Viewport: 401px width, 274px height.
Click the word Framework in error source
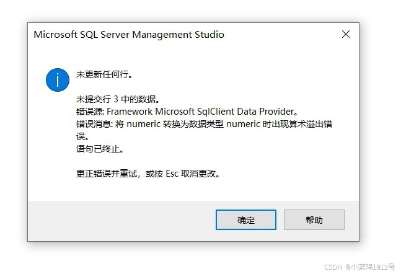[130, 112]
